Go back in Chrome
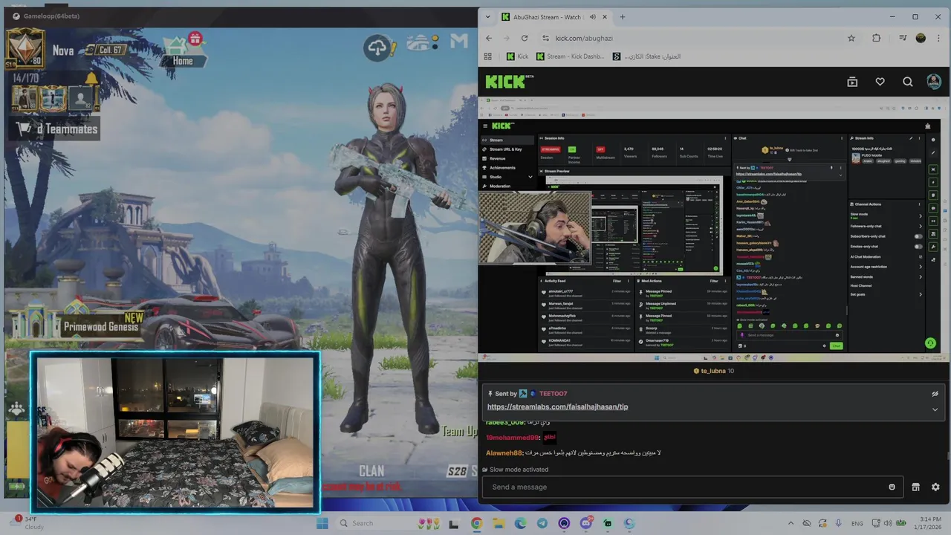The width and height of the screenshot is (951, 535). (x=488, y=38)
